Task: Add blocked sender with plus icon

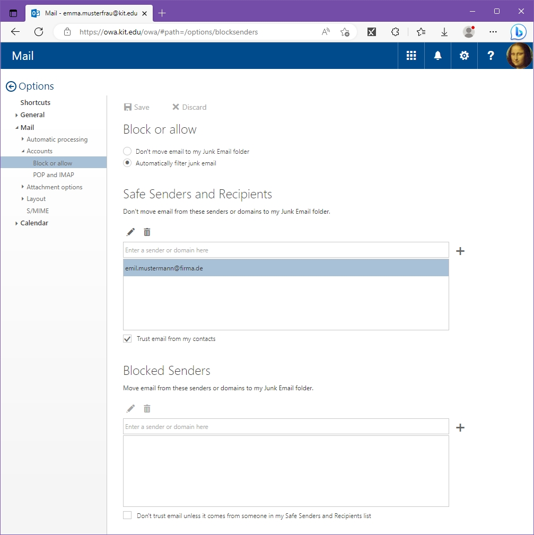Action: [460, 427]
